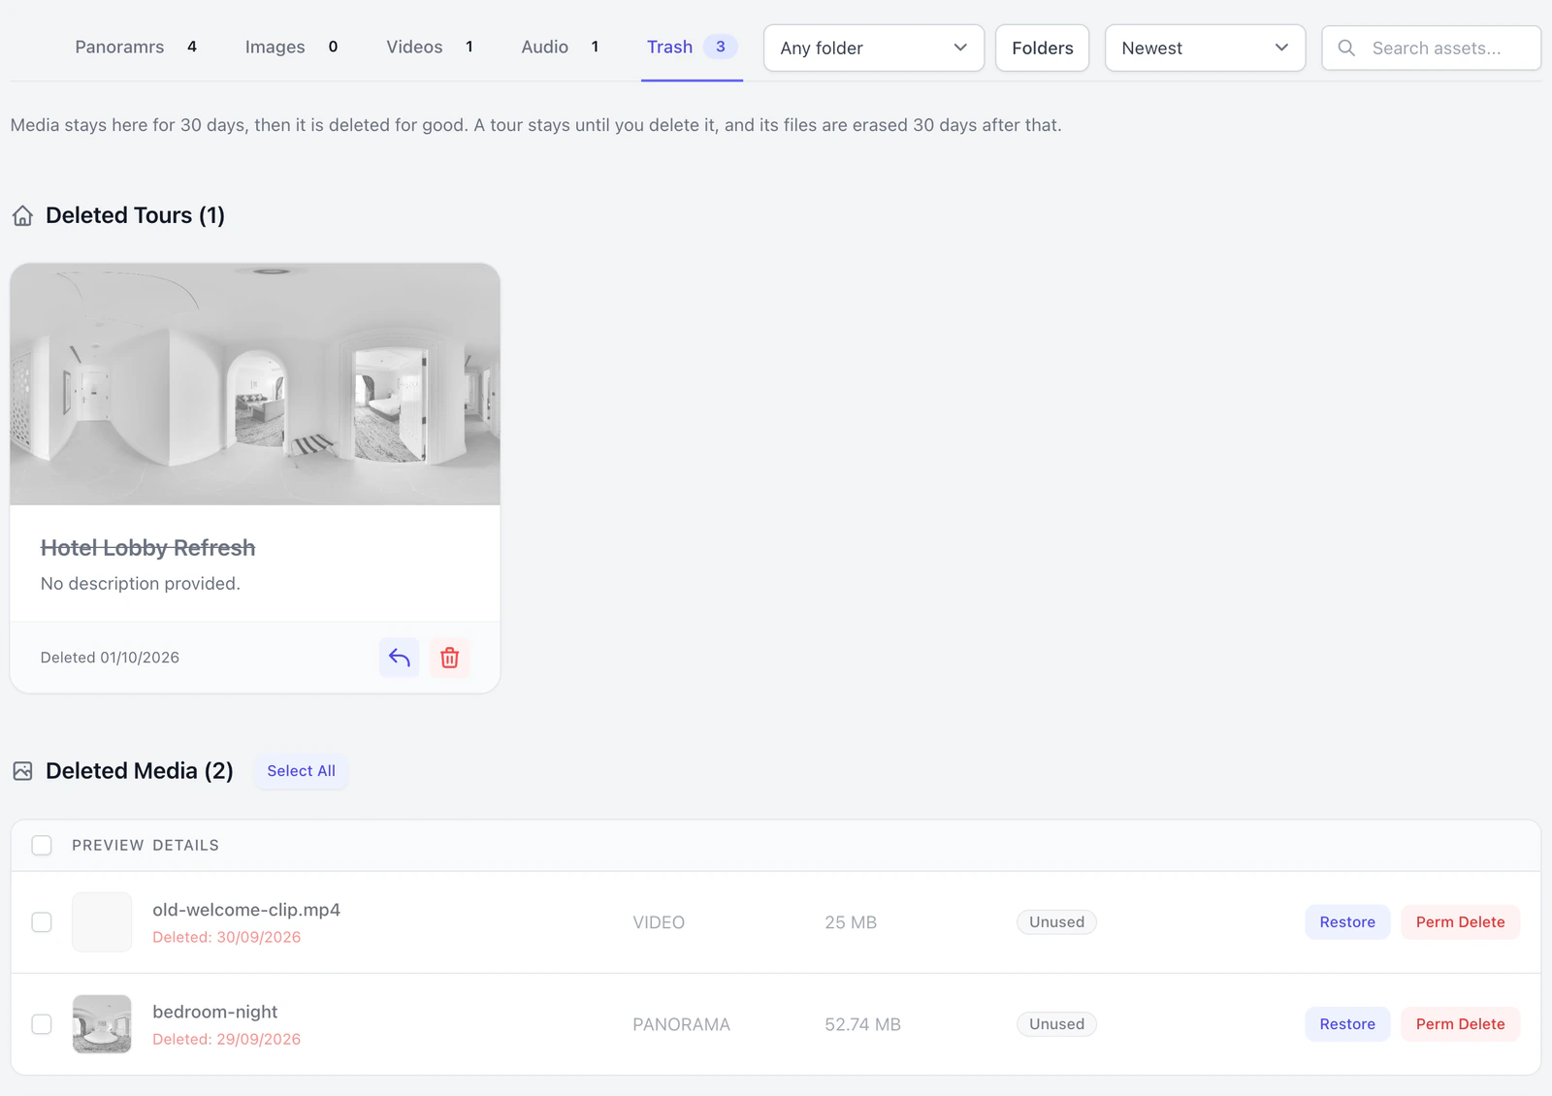Click the 52.74 MB size value
The image size is (1552, 1096).
pyautogui.click(x=862, y=1024)
